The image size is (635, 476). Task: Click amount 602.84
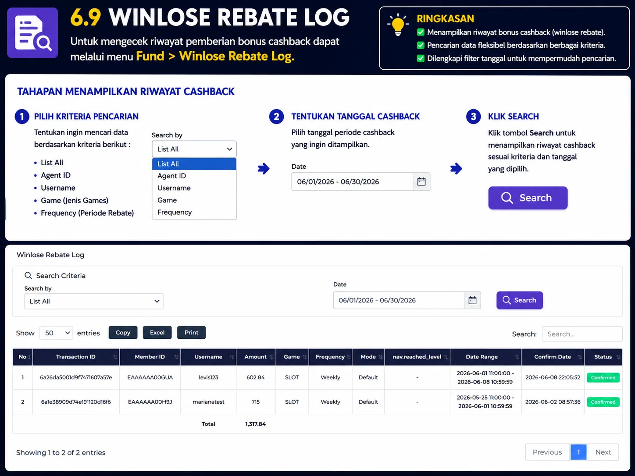click(x=256, y=377)
